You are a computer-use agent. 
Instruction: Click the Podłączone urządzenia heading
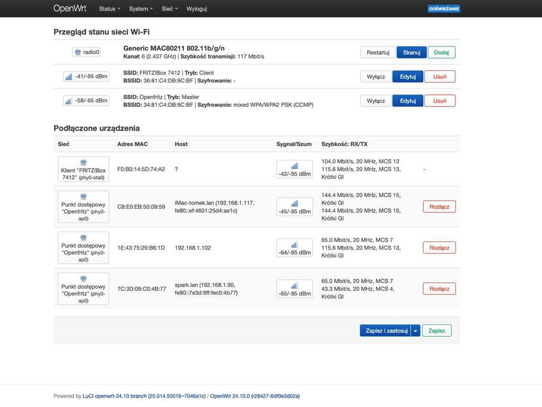[97, 128]
